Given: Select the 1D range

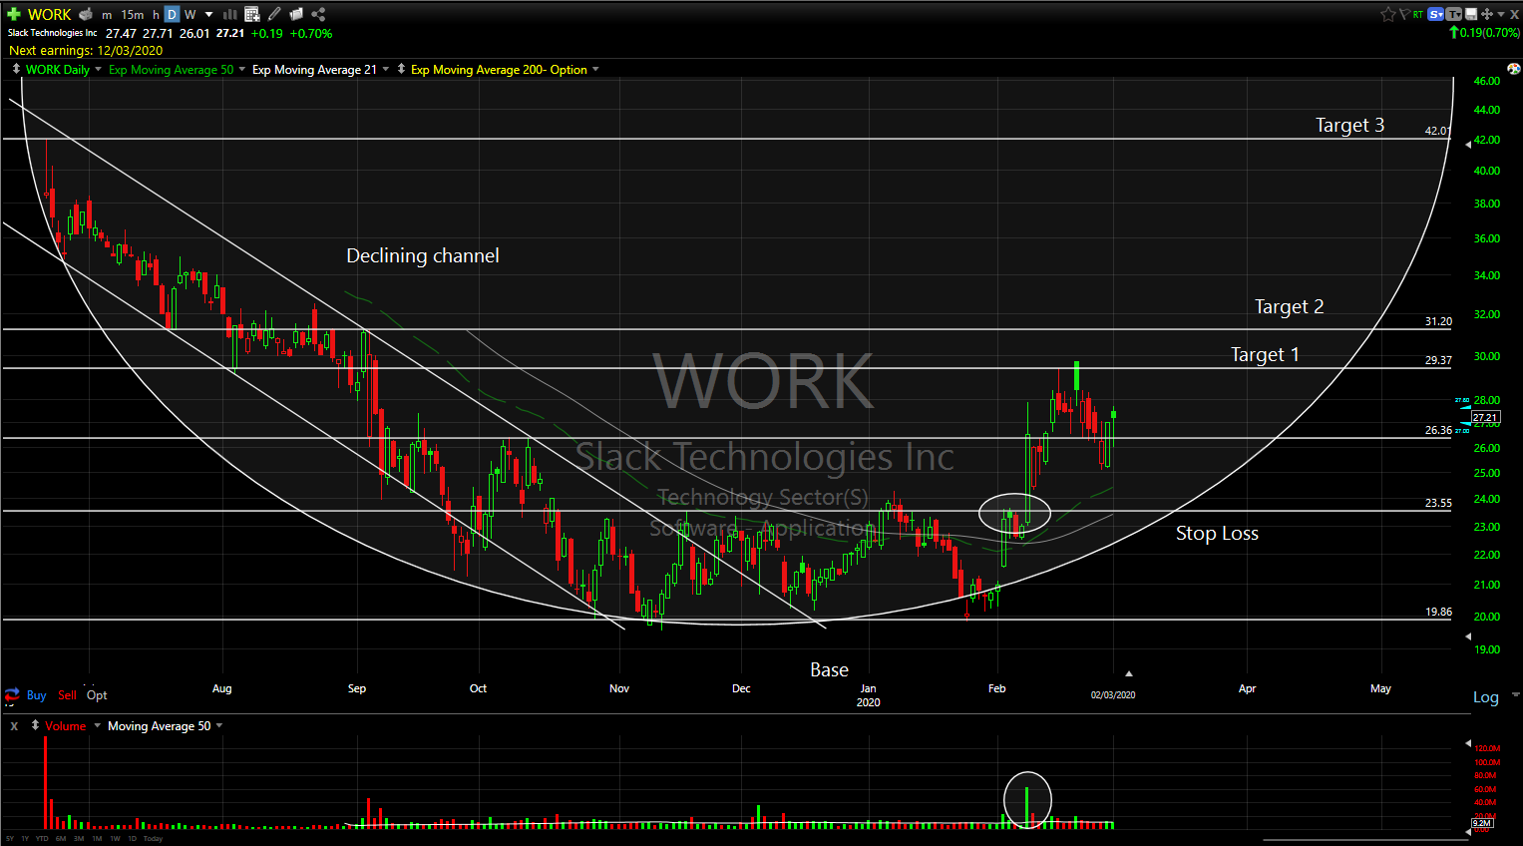Looking at the screenshot, I should (x=133, y=838).
